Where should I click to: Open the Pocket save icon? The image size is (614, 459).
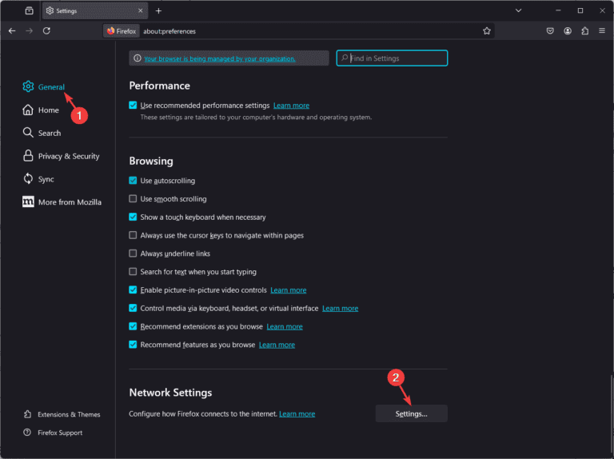pyautogui.click(x=550, y=31)
